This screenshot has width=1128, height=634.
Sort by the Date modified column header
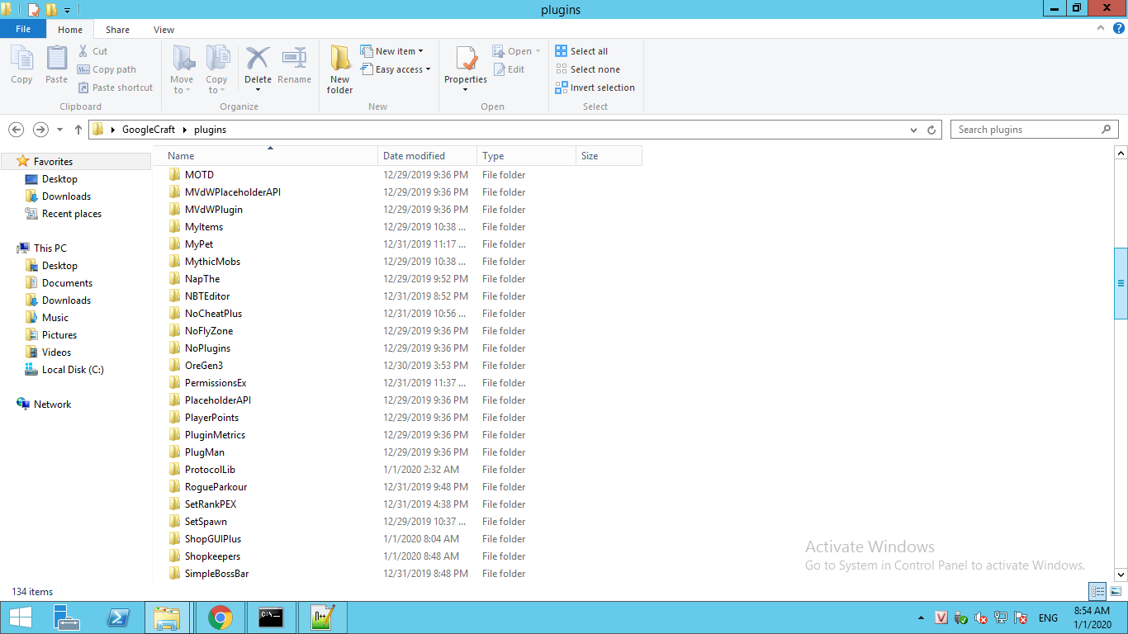coord(428,155)
